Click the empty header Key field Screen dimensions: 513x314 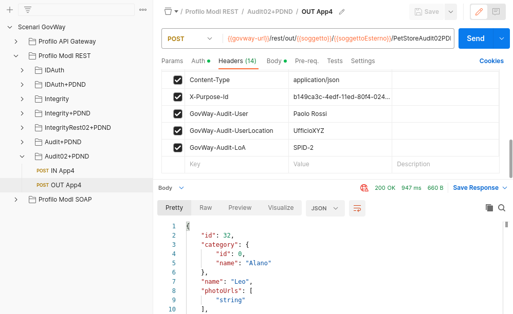point(236,164)
